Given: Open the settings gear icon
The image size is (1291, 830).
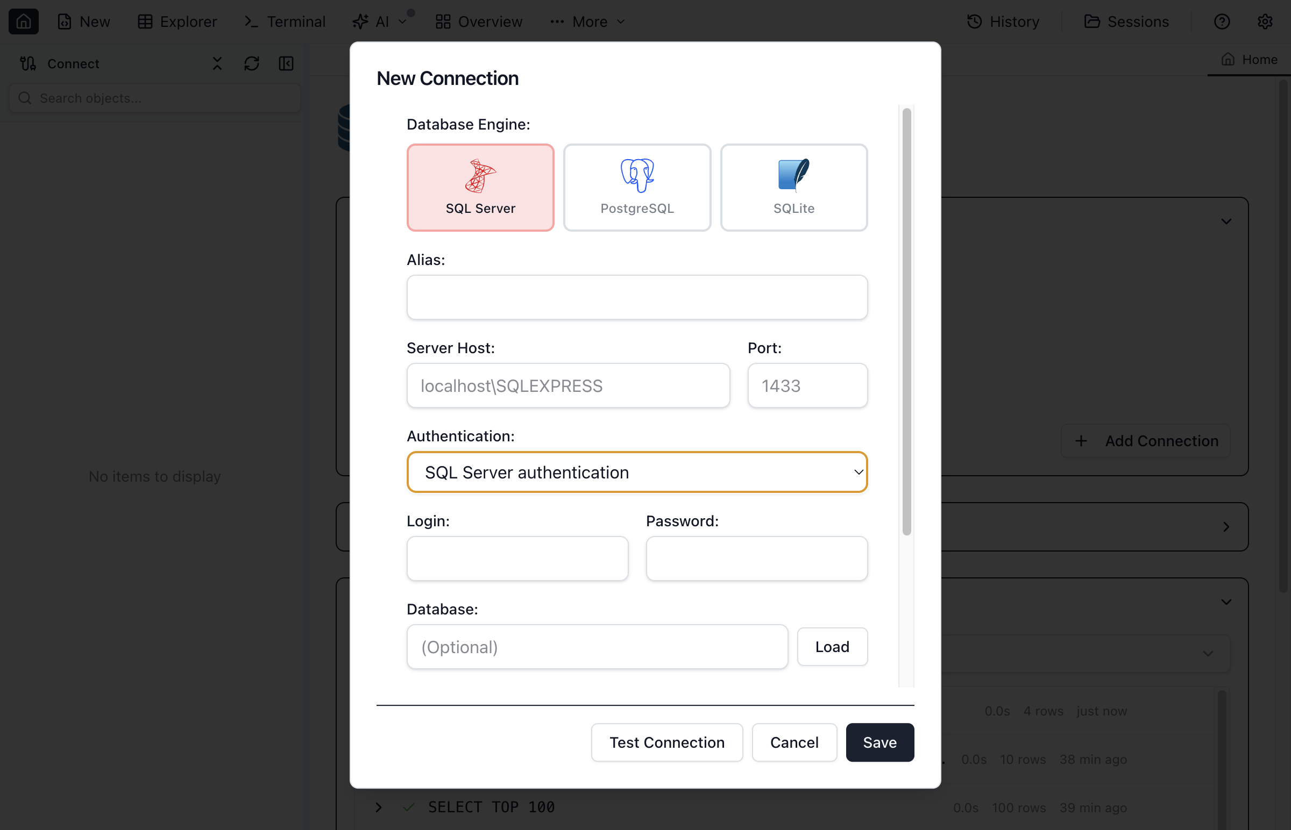Looking at the screenshot, I should click(x=1265, y=22).
